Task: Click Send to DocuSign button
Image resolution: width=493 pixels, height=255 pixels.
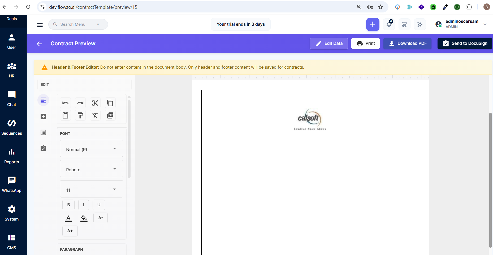Action: [465, 43]
